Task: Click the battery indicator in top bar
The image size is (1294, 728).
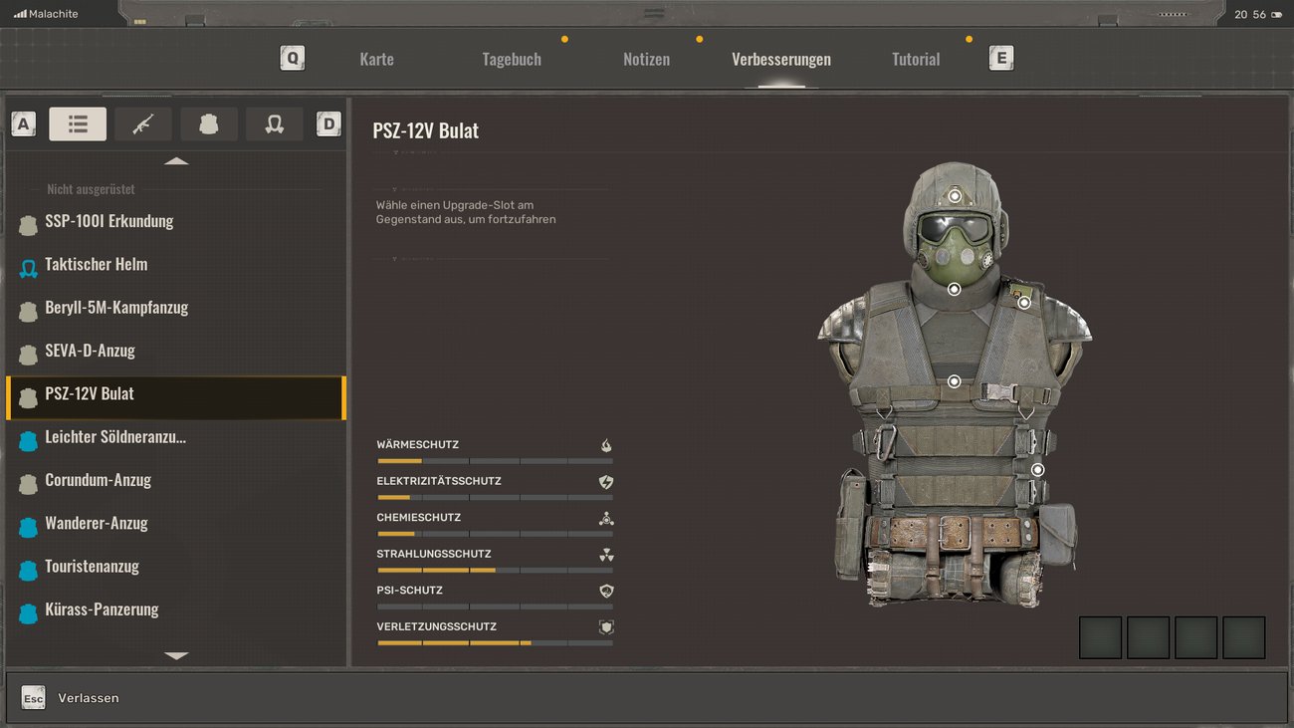Action: click(x=1276, y=14)
